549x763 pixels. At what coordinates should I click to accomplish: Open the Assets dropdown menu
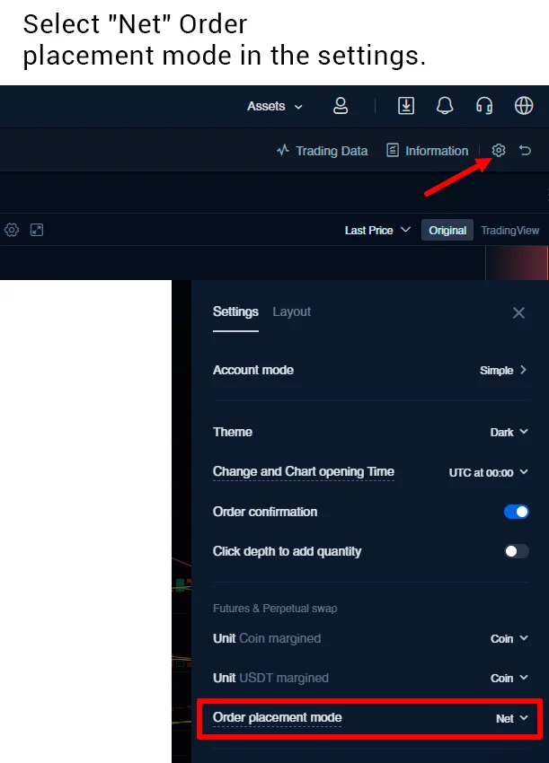pos(275,106)
